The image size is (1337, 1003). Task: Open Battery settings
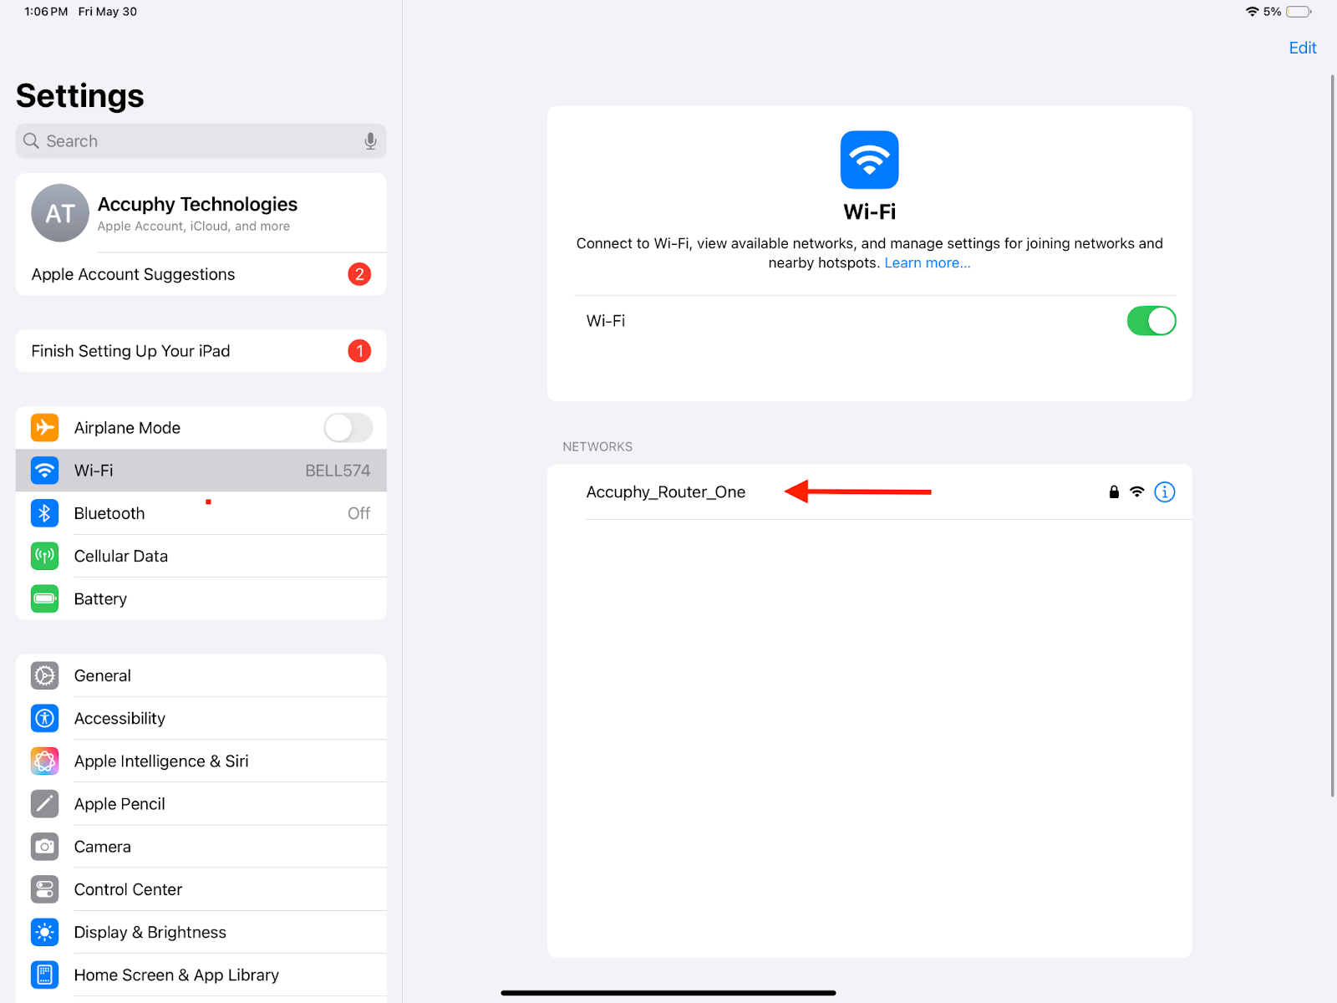(x=201, y=598)
